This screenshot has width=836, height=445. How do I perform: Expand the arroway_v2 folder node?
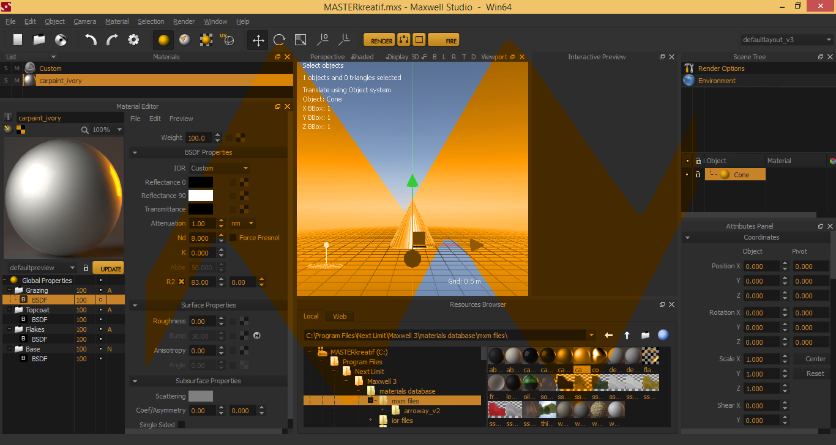point(383,411)
